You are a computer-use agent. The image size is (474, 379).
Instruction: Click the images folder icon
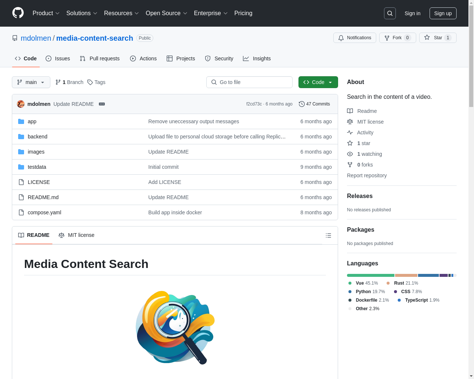21,152
